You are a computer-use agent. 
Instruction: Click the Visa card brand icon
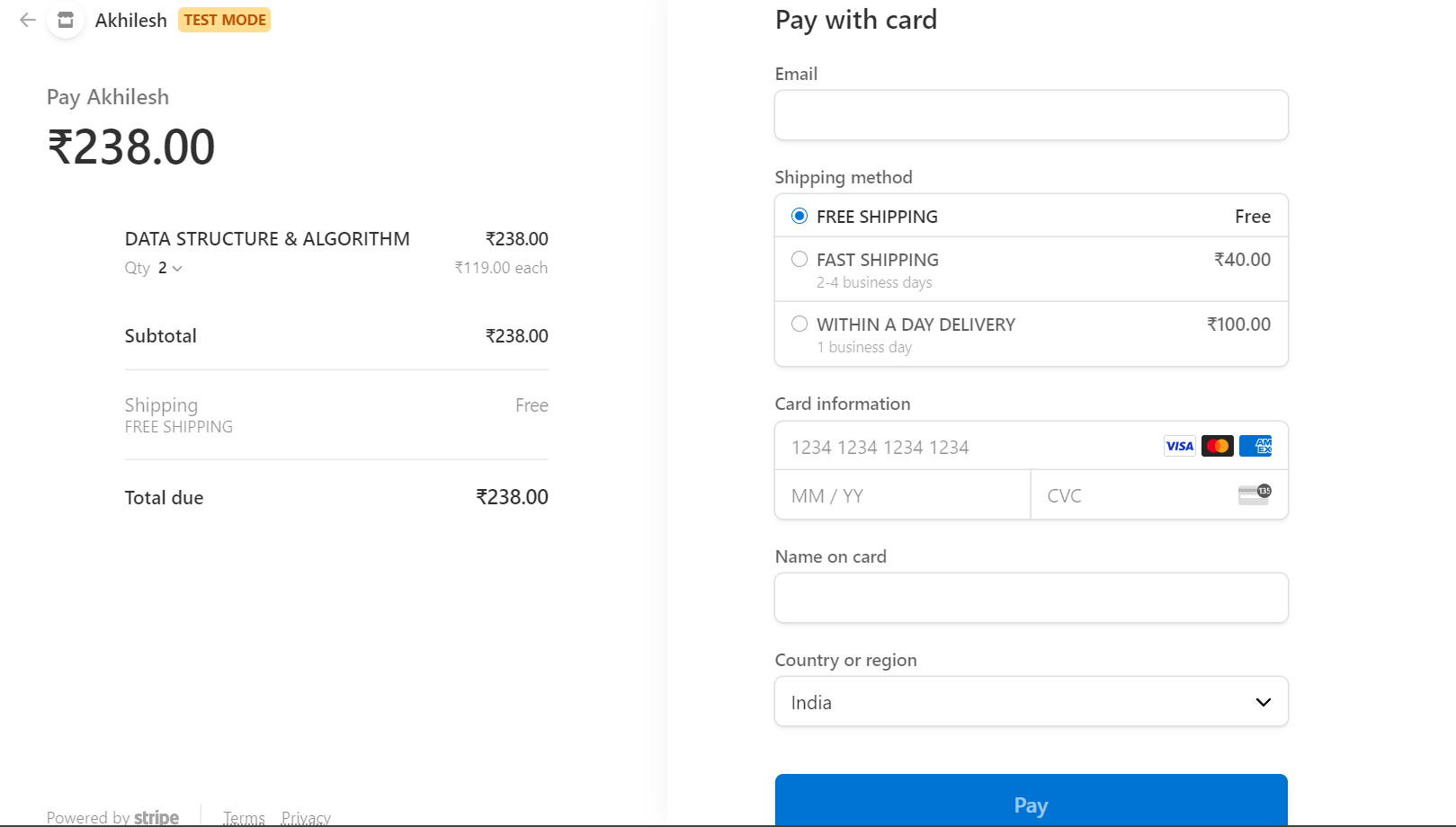coord(1178,446)
